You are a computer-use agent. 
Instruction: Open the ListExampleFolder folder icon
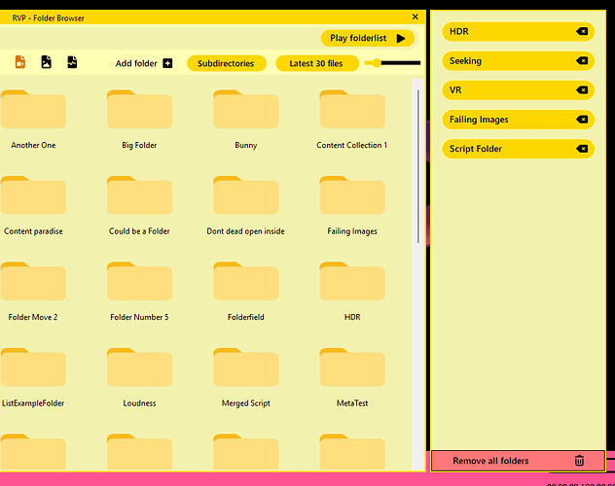33,367
